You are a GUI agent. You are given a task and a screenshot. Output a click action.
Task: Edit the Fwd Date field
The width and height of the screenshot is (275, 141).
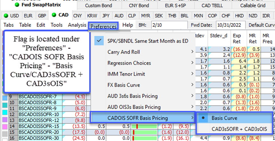pyautogui.click(x=231, y=25)
